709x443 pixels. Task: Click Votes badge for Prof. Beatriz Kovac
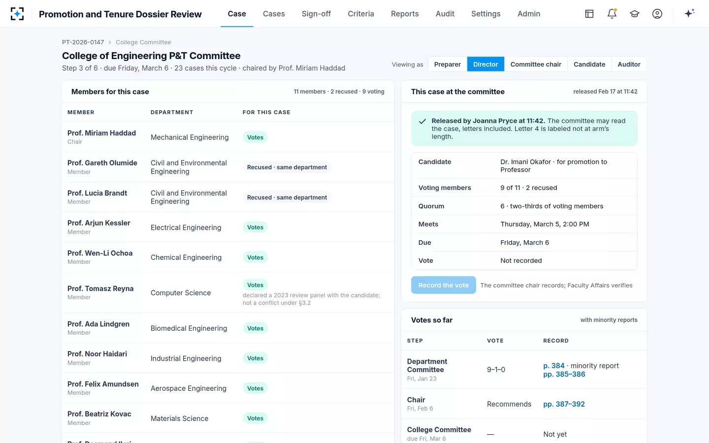pos(255,418)
